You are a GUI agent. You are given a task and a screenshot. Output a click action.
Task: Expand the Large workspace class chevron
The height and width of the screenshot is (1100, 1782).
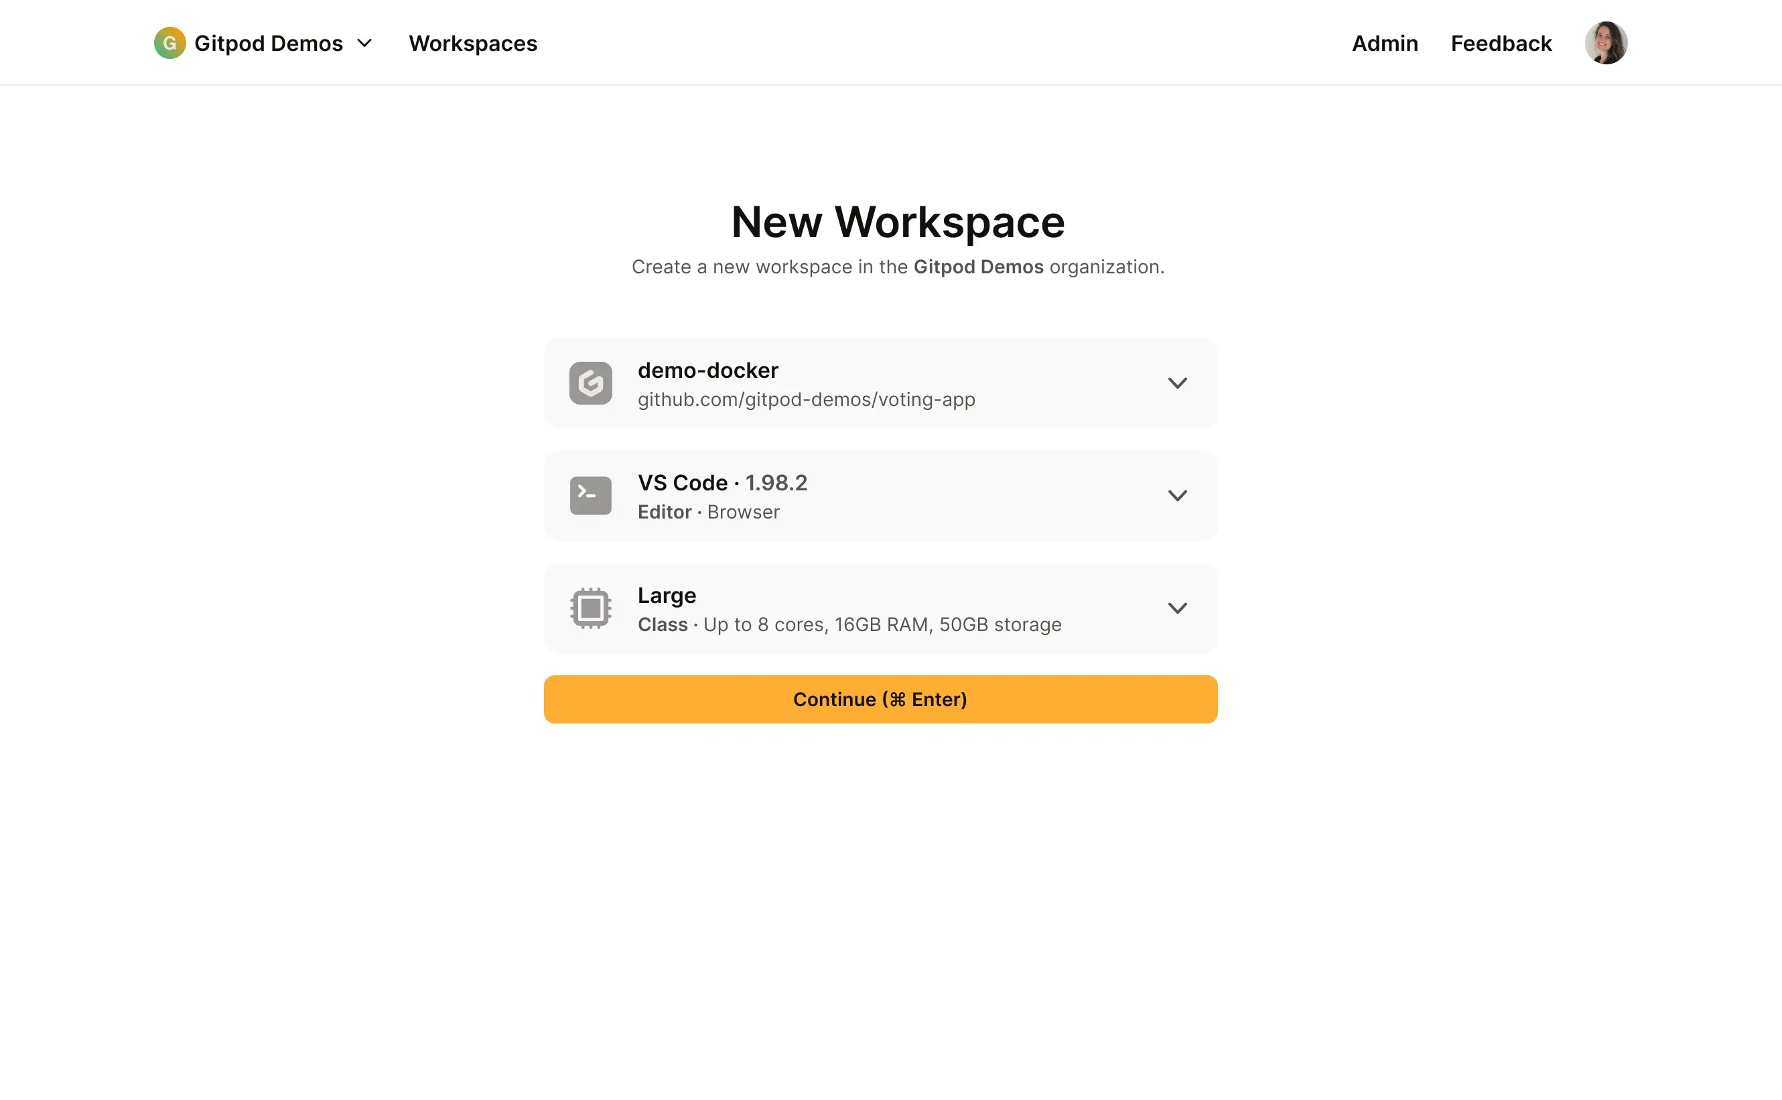[x=1177, y=608]
